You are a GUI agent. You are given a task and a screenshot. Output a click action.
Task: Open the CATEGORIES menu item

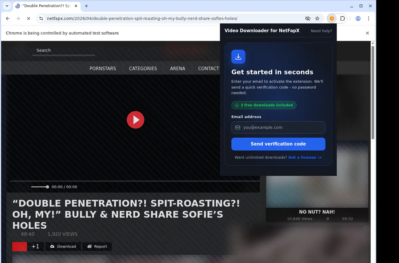pos(143,68)
